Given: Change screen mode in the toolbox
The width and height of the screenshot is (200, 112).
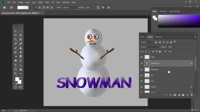Looking at the screenshot, I should (21, 87).
